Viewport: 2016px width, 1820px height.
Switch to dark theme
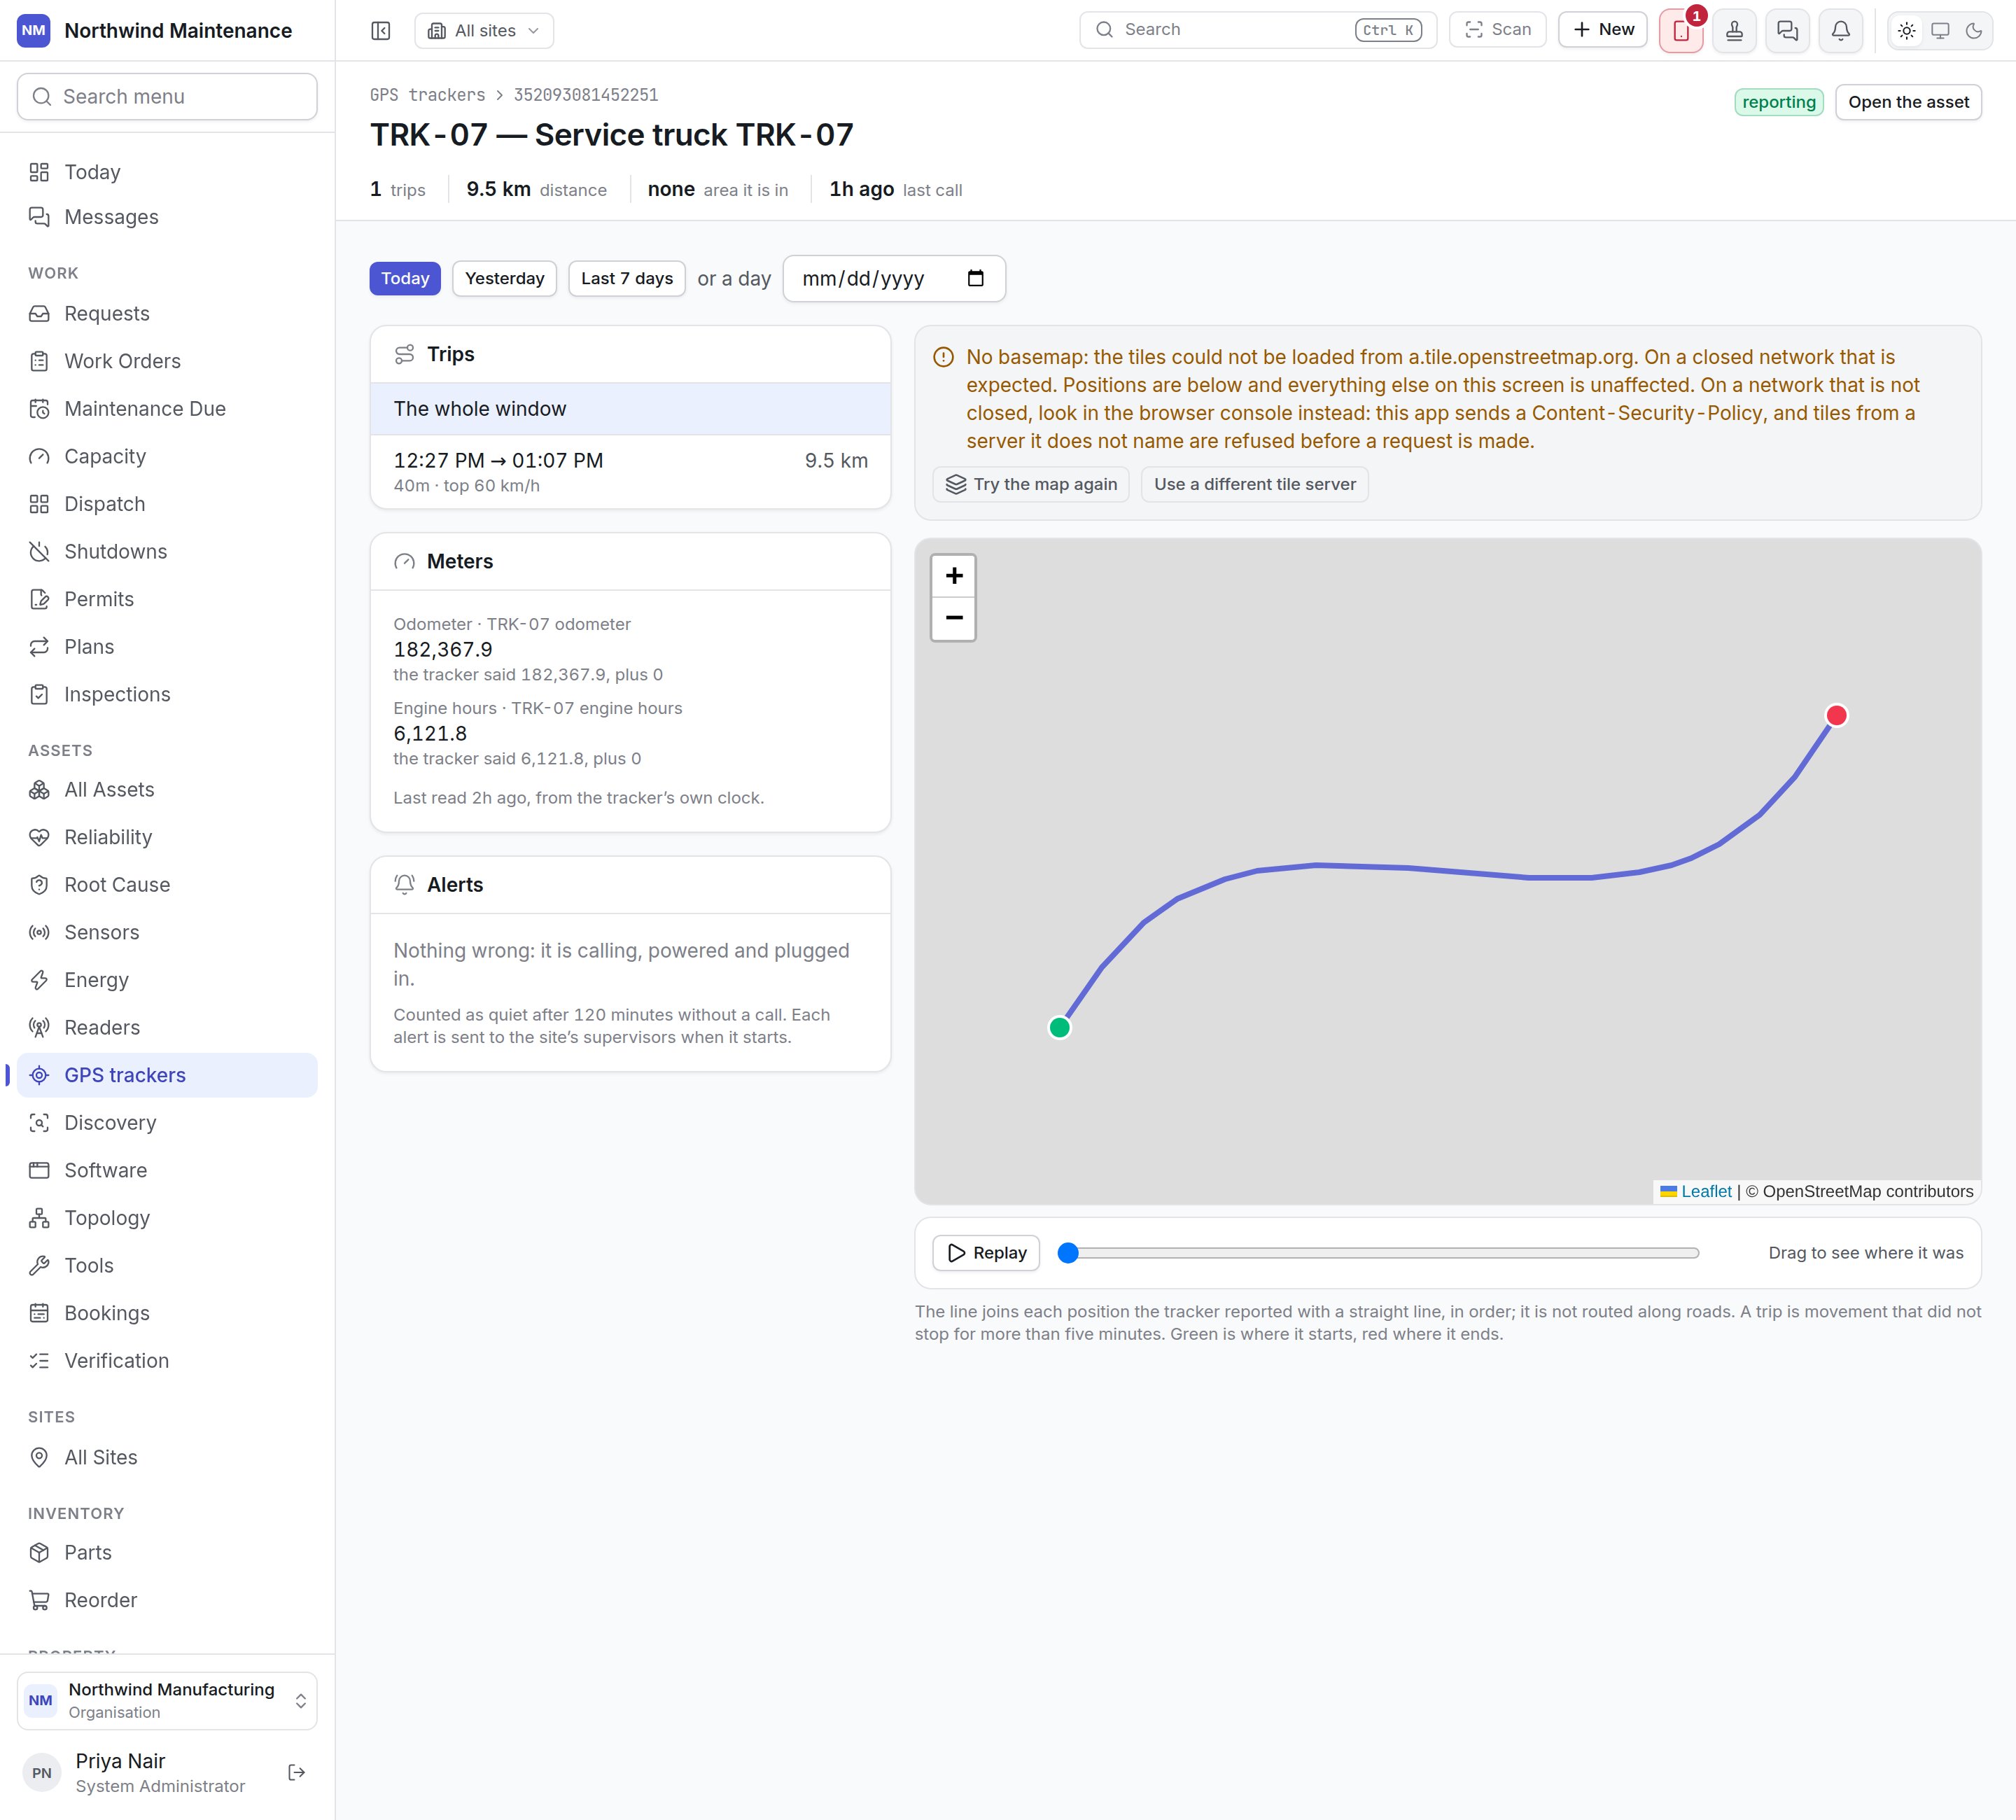[1974, 30]
